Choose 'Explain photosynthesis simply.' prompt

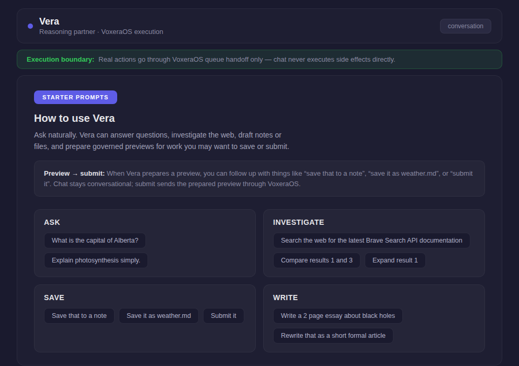(96, 260)
